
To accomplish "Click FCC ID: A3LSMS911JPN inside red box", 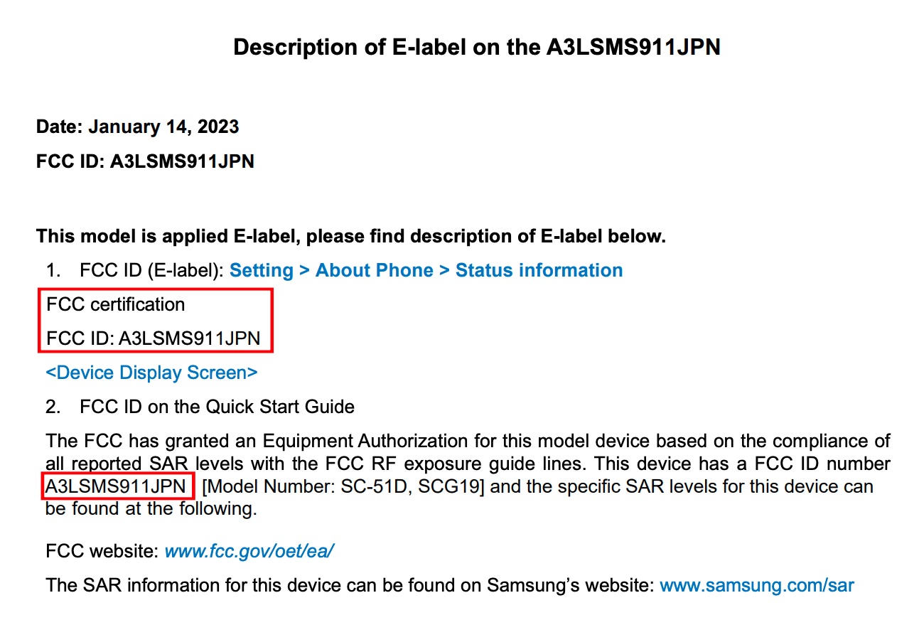I will tap(154, 338).
